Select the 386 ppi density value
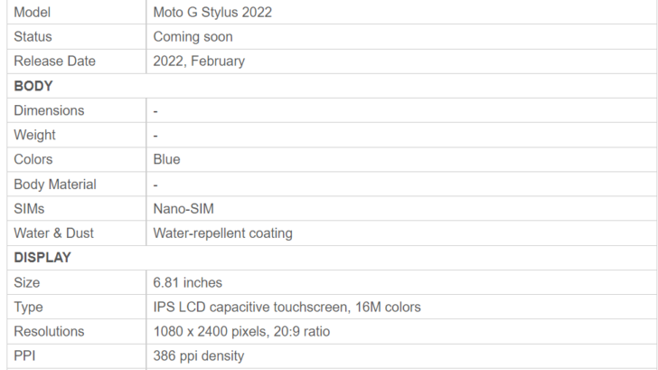Image resolution: width=658 pixels, height=370 pixels. coord(199,356)
